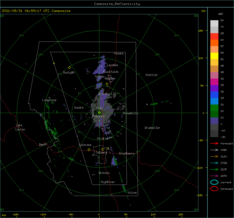Click the yellow radar site marker at map center
The width and height of the screenshot is (234, 218).
pyautogui.click(x=99, y=113)
